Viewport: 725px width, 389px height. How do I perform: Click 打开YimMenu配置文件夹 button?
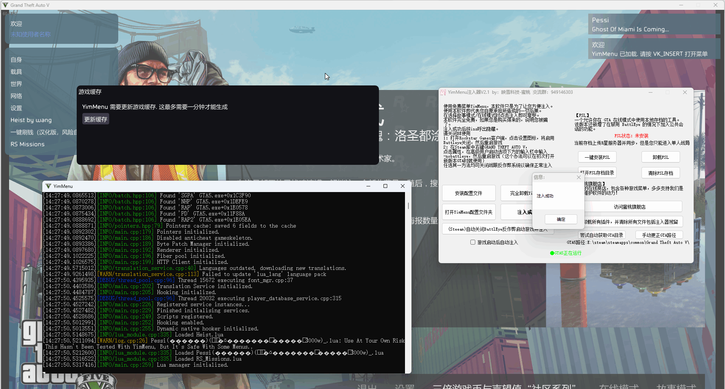coord(468,212)
